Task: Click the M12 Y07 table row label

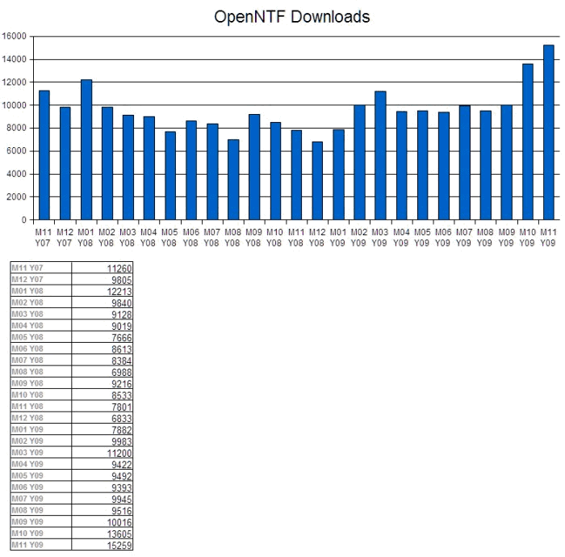Action: pyautogui.click(x=27, y=280)
